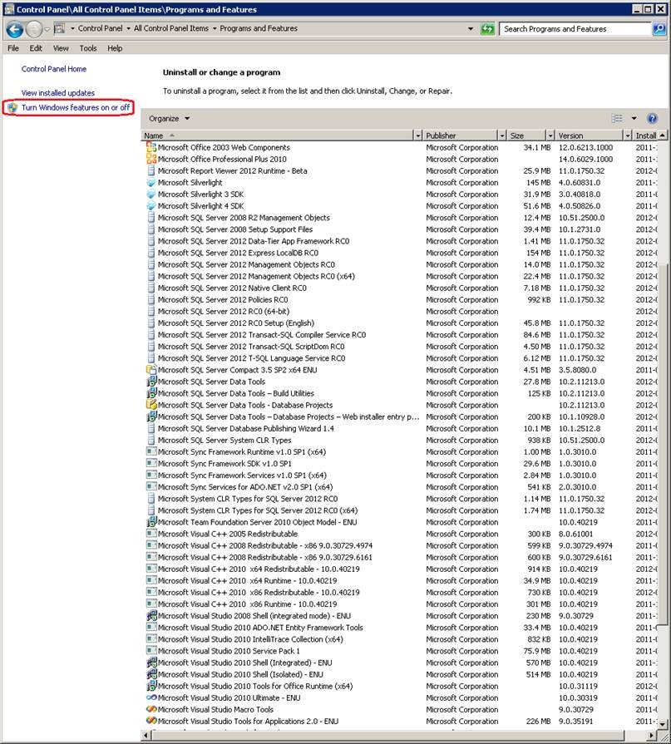Sort by the Publisher column header
671x744 pixels.
[461, 135]
